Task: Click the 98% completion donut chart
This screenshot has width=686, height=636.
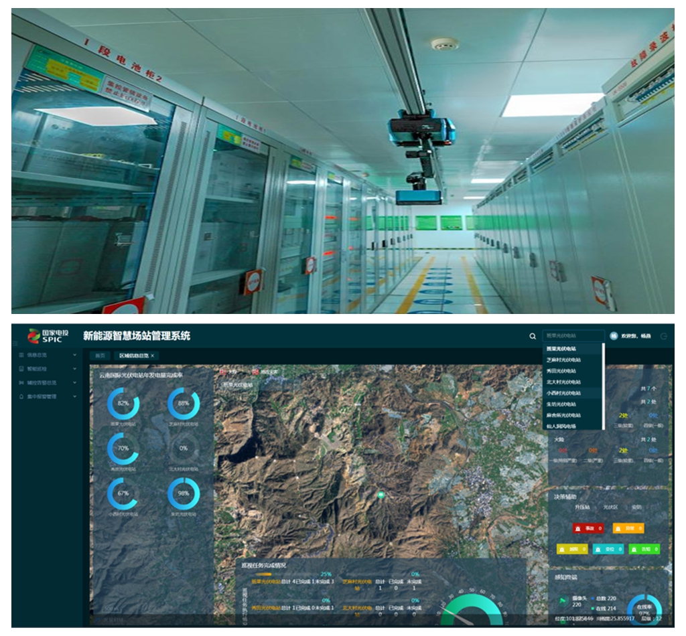Action: click(184, 493)
